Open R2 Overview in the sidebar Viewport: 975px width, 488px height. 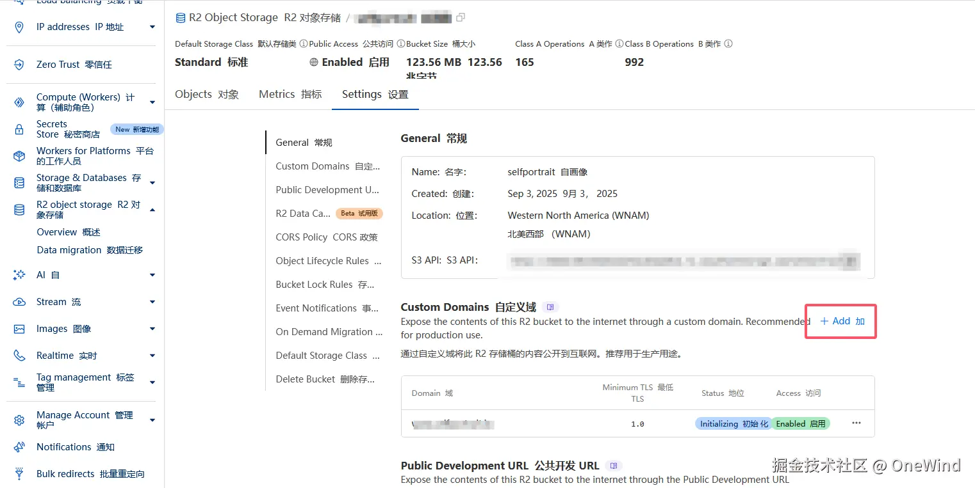(69, 232)
